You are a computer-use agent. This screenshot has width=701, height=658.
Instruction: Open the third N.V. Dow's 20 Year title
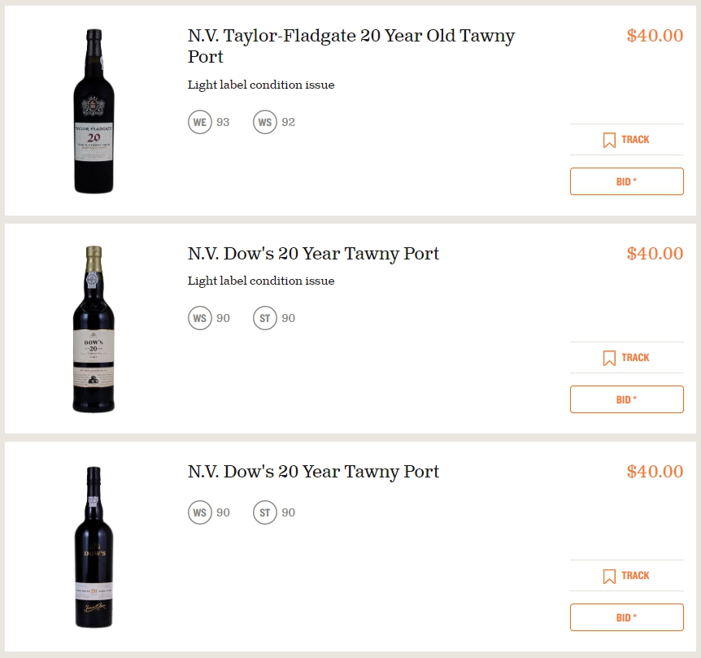point(313,472)
